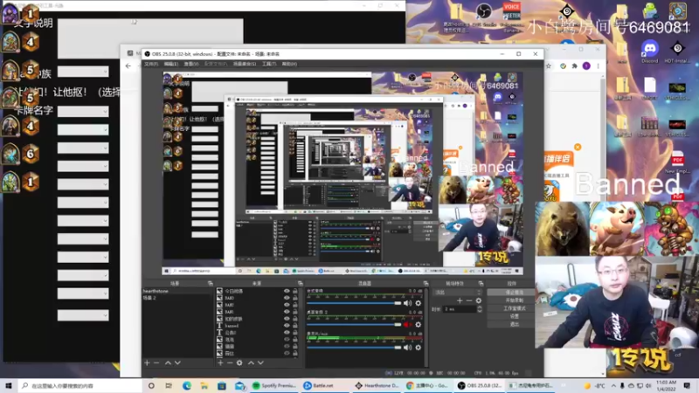Open OBS 工具 menu
Image resolution: width=699 pixels, height=393 pixels.
[269, 64]
